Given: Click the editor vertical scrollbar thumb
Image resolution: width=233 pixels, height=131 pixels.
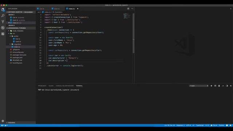Looking at the screenshot, I should pyautogui.click(x=134, y=33).
